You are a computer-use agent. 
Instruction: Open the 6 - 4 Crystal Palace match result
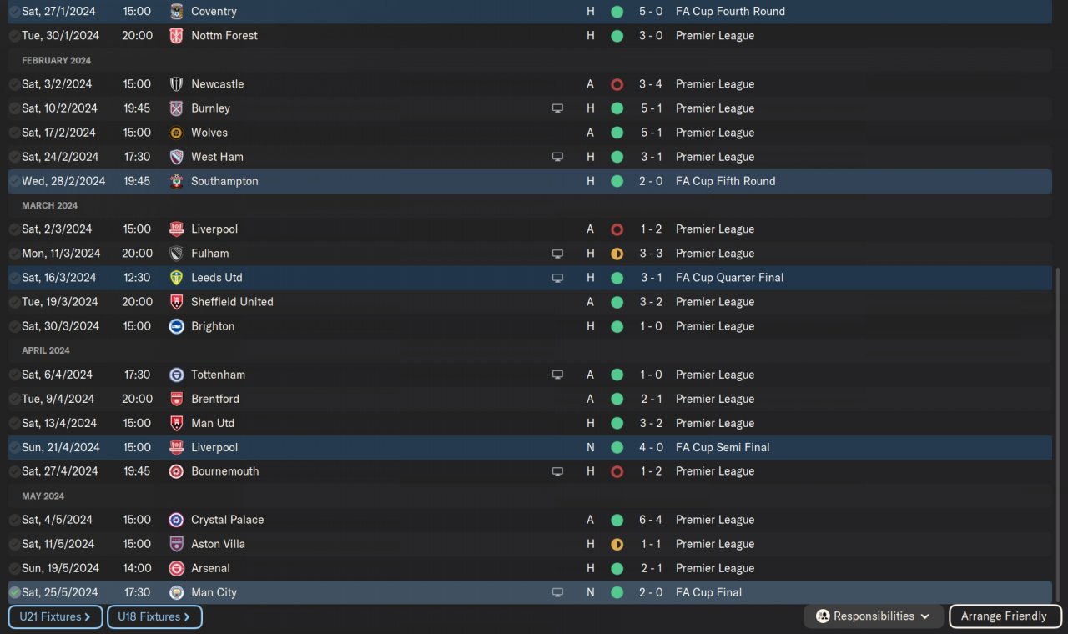coord(651,520)
